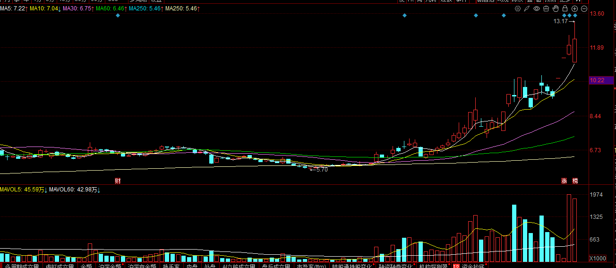Switch to the 换手率 indicator tab
Image resolution: width=616 pixels, height=268 pixels.
(x=171, y=266)
